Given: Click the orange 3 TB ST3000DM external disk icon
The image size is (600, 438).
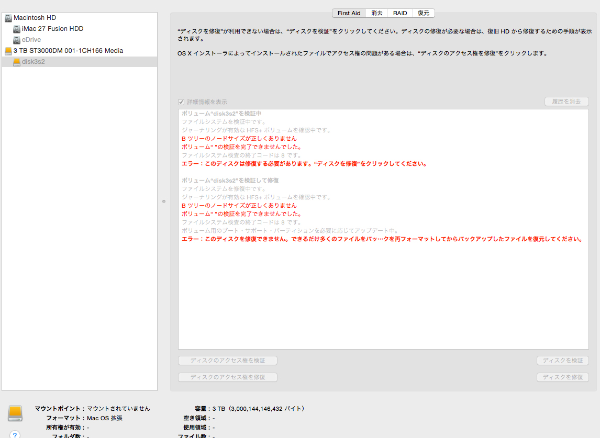Looking at the screenshot, I should pos(8,51).
